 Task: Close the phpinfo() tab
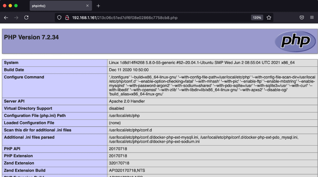[x=87, y=6]
